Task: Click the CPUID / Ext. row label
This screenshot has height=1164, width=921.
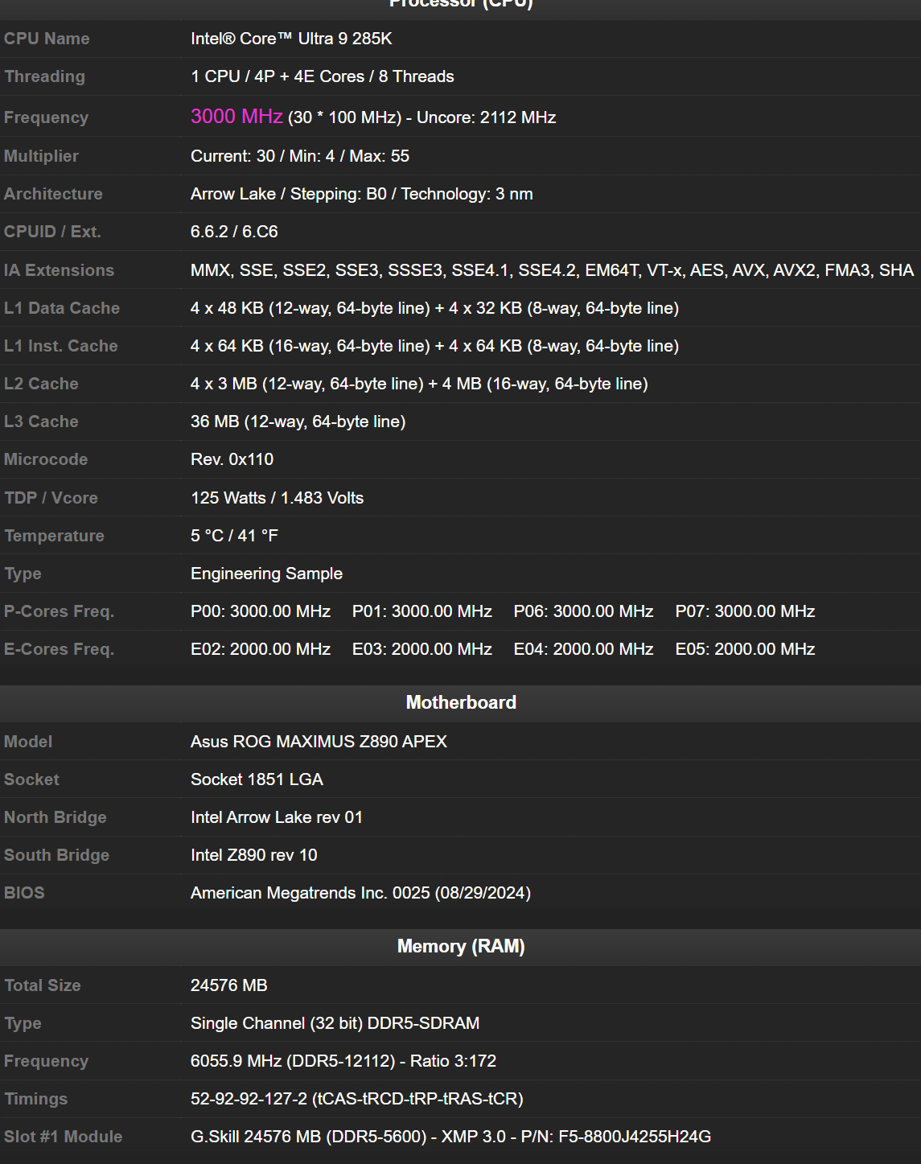Action: (x=52, y=232)
